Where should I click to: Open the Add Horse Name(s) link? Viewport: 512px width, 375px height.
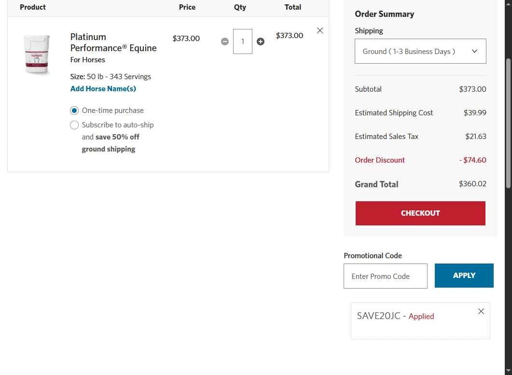tap(103, 88)
